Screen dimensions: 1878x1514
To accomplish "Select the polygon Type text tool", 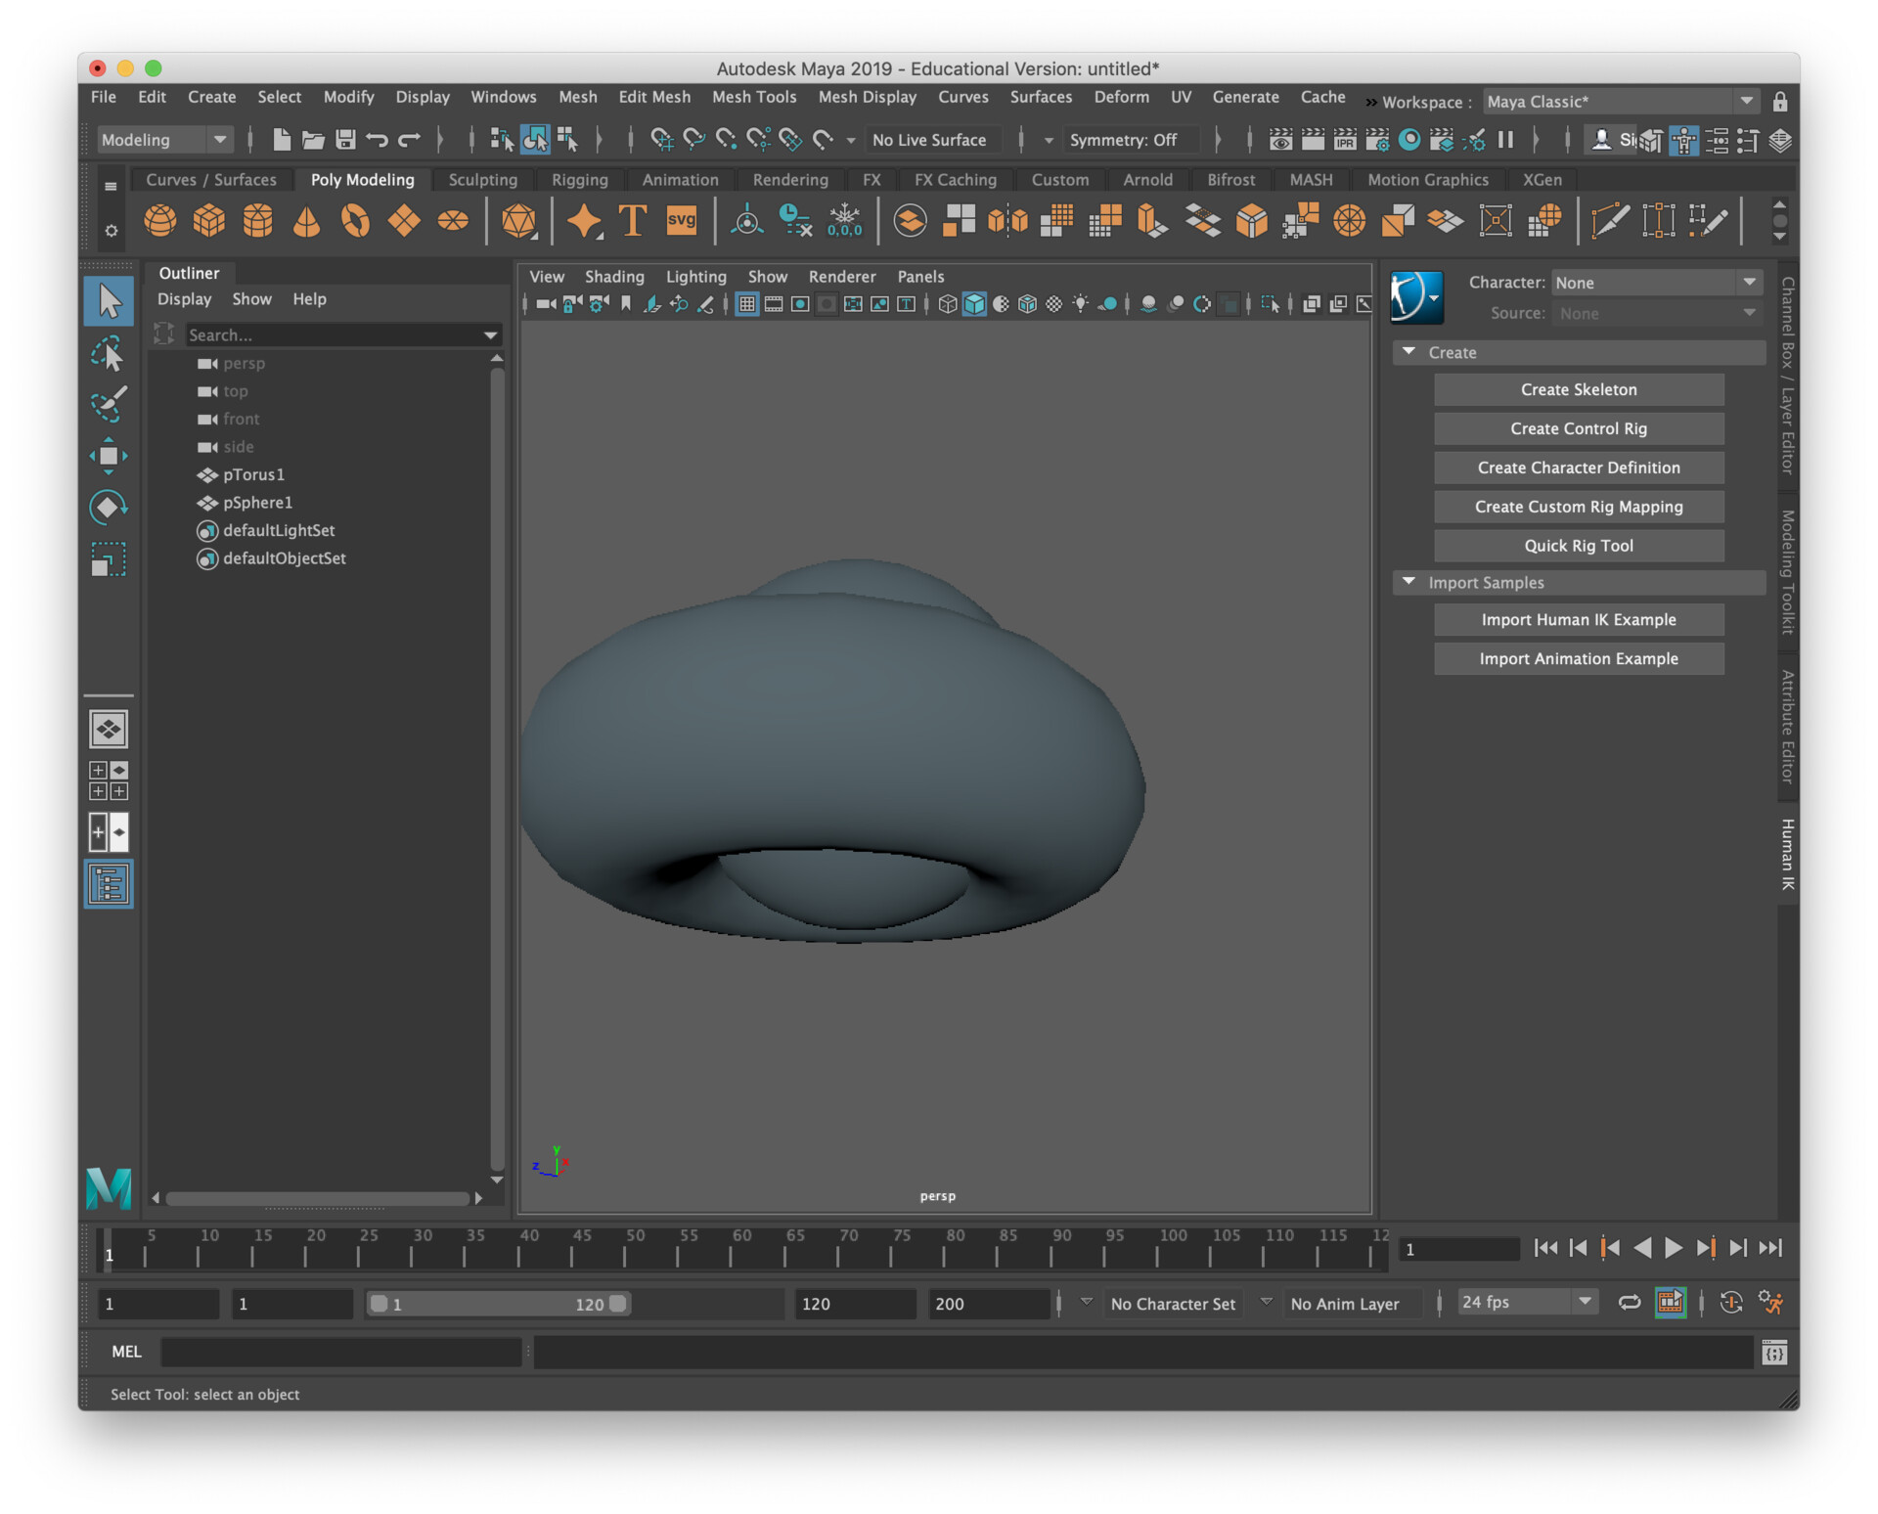I will coord(633,221).
